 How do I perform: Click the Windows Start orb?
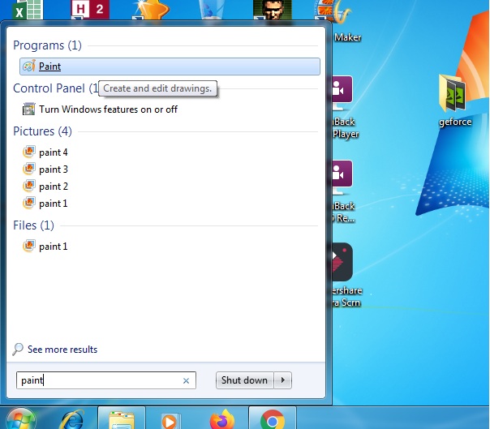[x=20, y=419]
